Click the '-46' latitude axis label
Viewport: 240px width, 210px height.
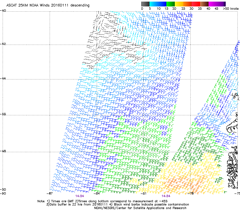point(3,114)
